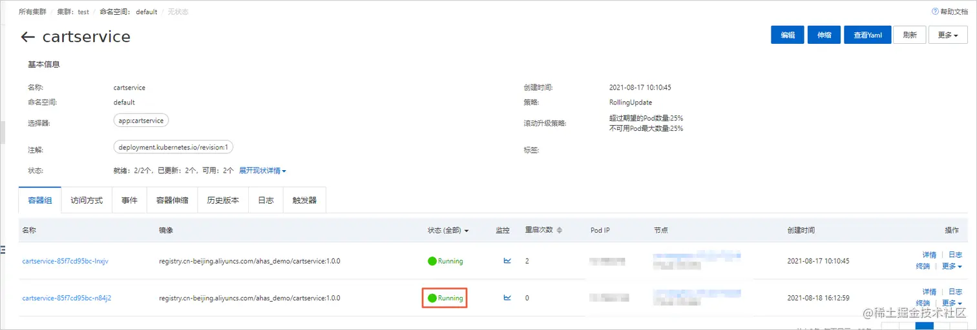Click the 刷新 refresh button
This screenshot has width=977, height=330.
[x=910, y=35]
